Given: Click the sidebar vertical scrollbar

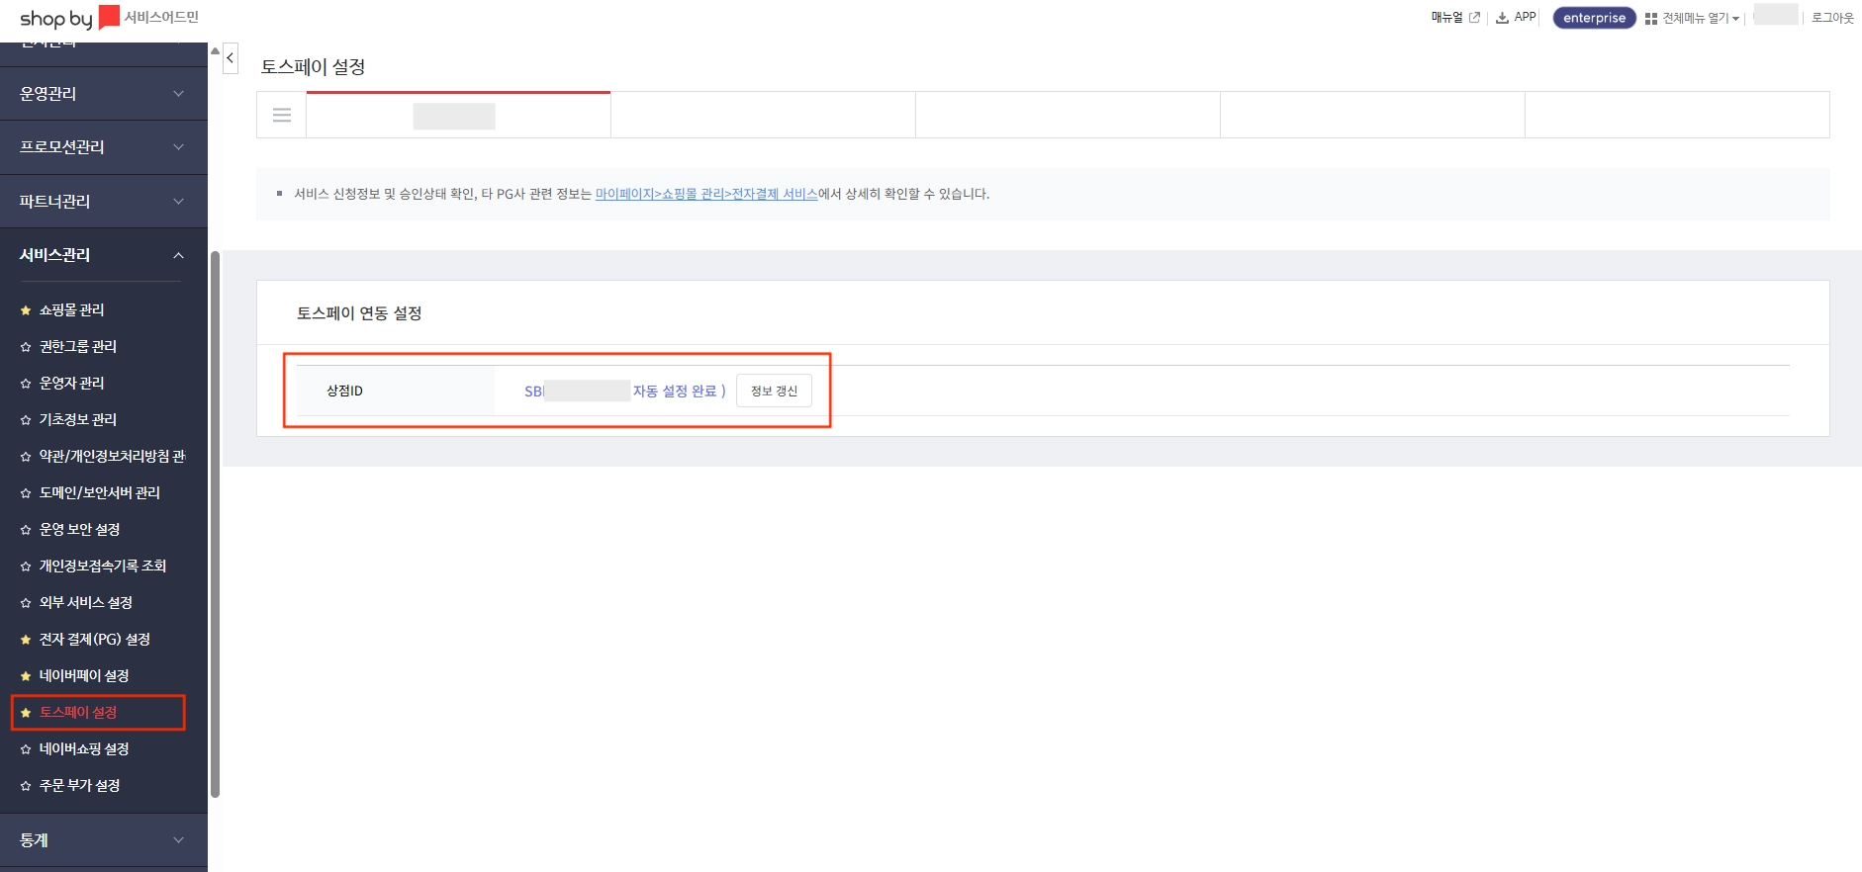Looking at the screenshot, I should [215, 524].
